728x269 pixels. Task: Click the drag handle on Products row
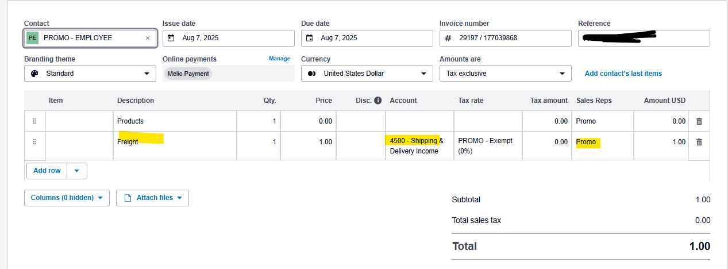coord(34,121)
